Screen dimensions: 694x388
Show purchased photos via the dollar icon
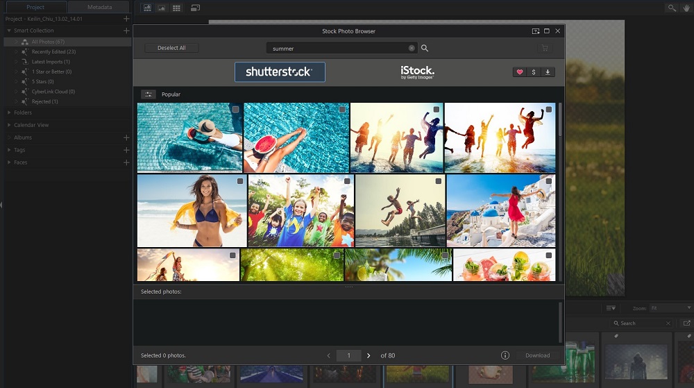(x=533, y=72)
